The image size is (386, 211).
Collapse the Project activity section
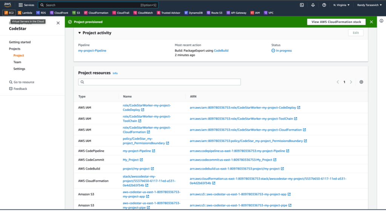point(80,33)
